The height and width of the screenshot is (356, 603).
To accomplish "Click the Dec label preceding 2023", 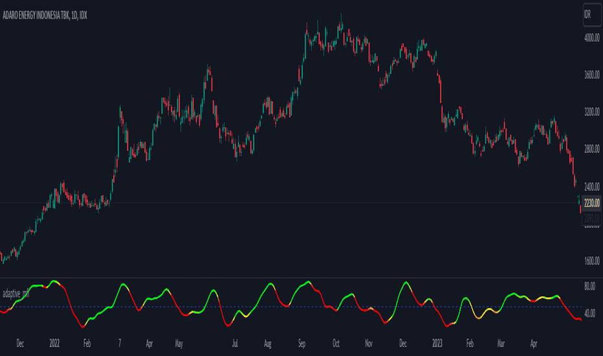I will coord(402,343).
